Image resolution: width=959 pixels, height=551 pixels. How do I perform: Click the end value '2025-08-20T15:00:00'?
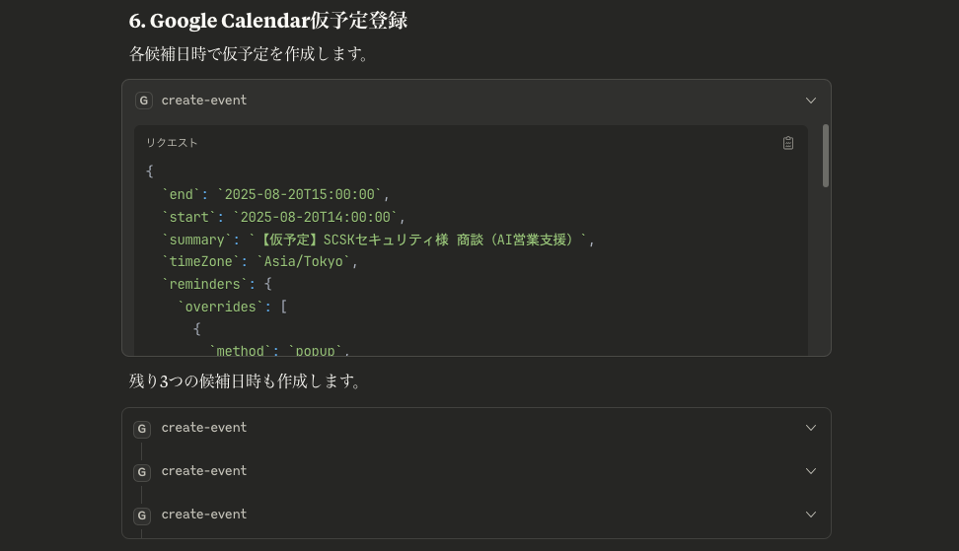[x=299, y=194]
